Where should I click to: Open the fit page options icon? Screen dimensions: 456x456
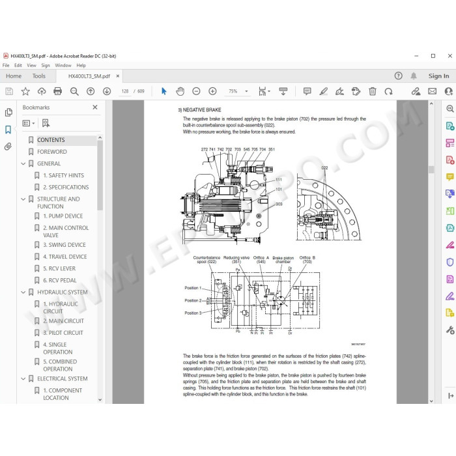pyautogui.click(x=264, y=91)
